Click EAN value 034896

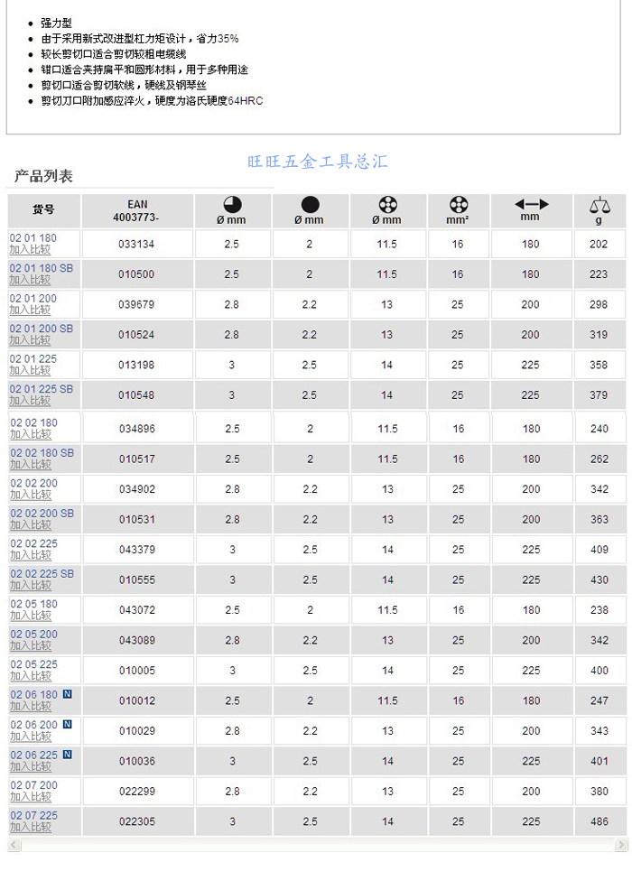point(137,429)
